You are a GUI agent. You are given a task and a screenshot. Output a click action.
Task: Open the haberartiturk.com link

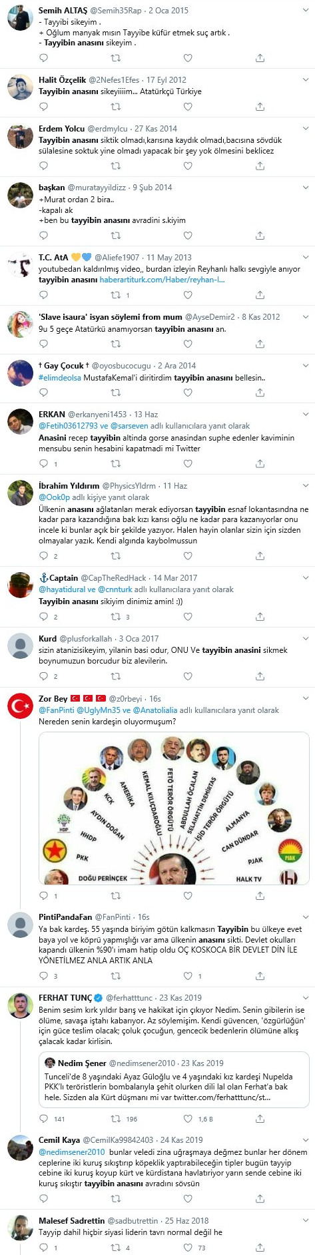click(x=162, y=280)
